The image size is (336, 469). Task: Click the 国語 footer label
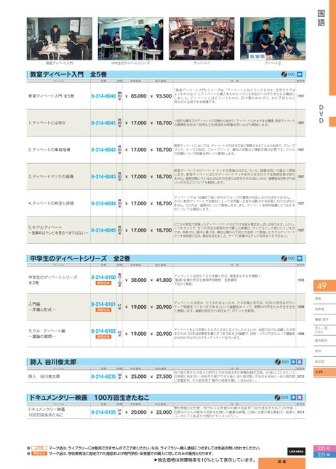[x=282, y=462]
